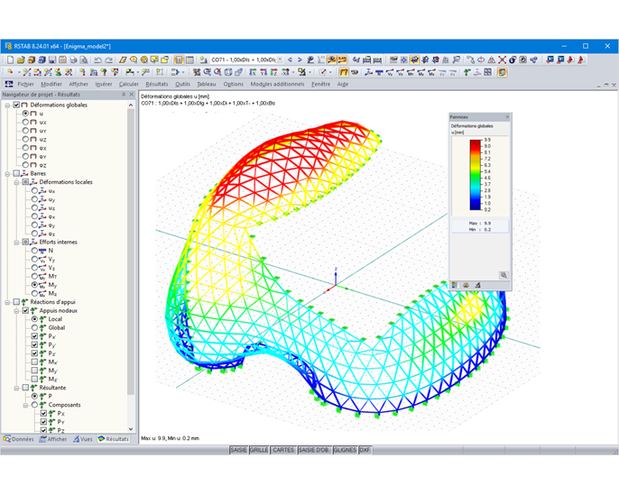
Task: Click red top band of color scale
Action: click(x=476, y=142)
